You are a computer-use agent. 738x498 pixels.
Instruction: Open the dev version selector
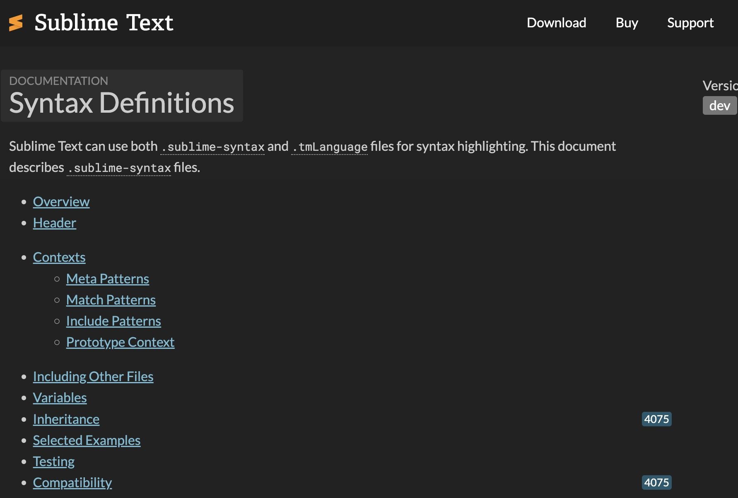720,106
